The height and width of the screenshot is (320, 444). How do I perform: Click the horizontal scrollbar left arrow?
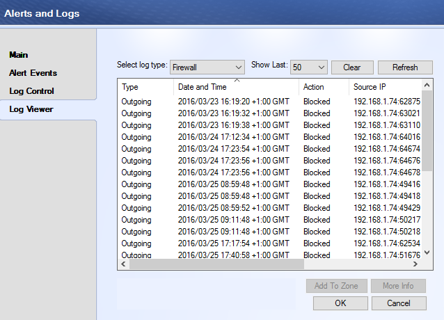(123, 264)
